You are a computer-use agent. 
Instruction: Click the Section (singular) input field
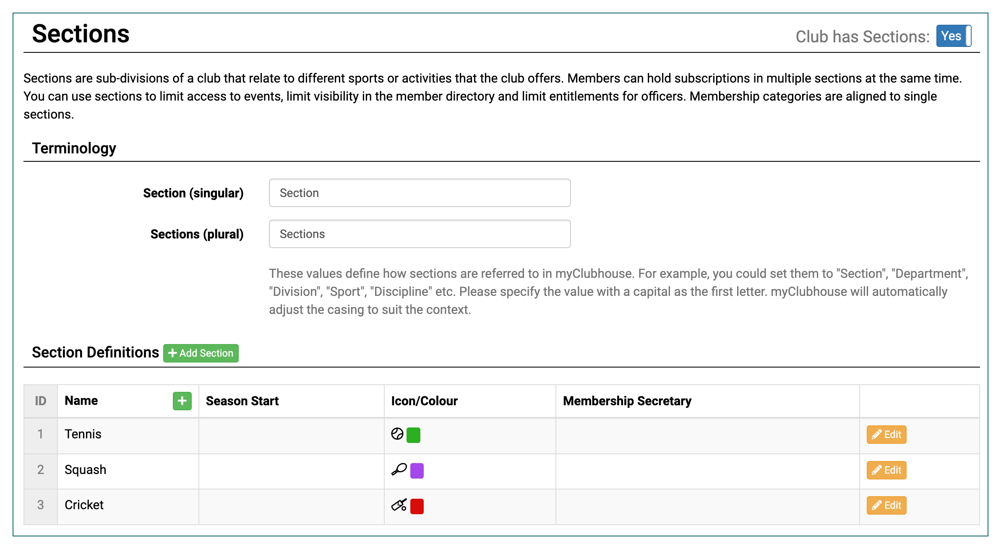tap(420, 193)
